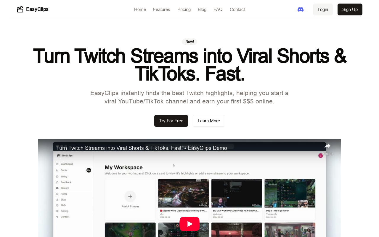
Task: Click the Day 2 Time to go HARD thumbnail
Action: point(290,193)
